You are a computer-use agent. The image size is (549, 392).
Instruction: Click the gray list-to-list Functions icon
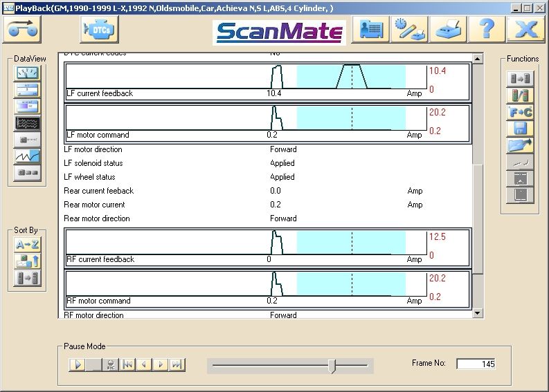pos(520,78)
